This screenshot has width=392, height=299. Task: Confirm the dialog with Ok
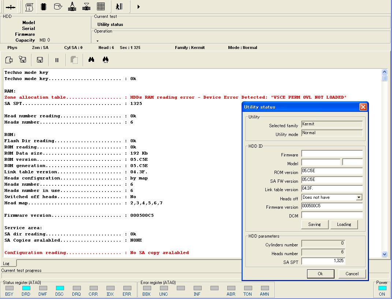[321, 273]
